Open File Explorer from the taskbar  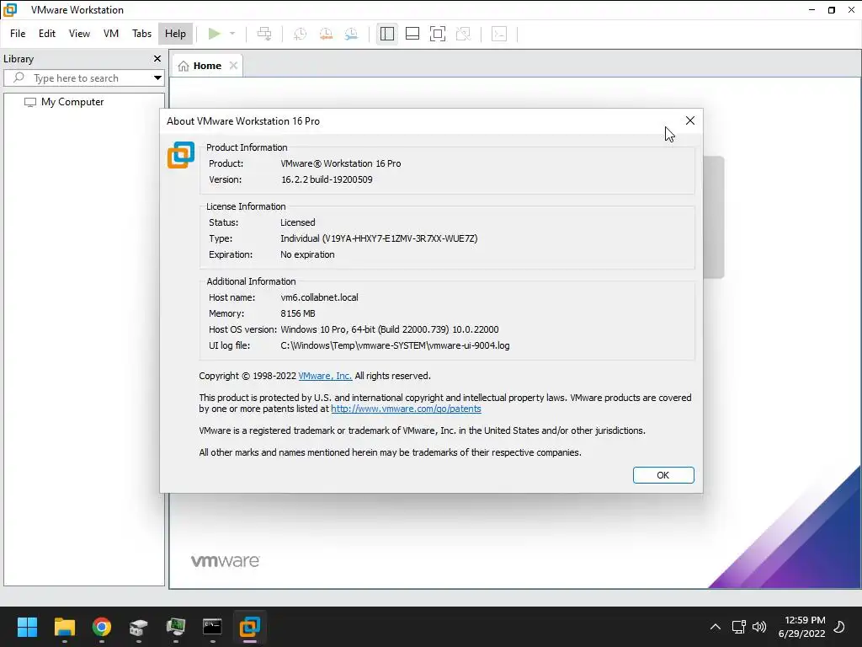pyautogui.click(x=64, y=627)
